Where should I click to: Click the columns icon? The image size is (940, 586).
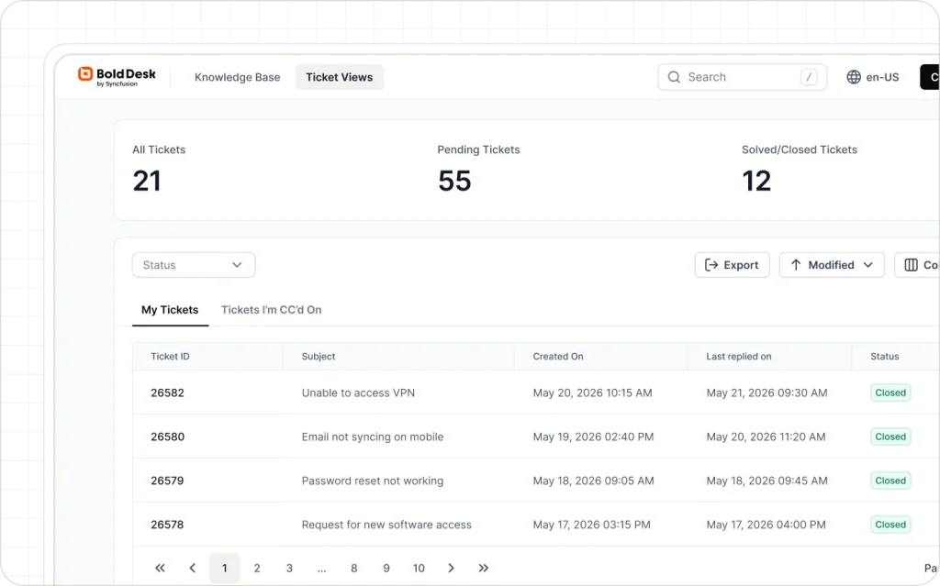click(911, 265)
